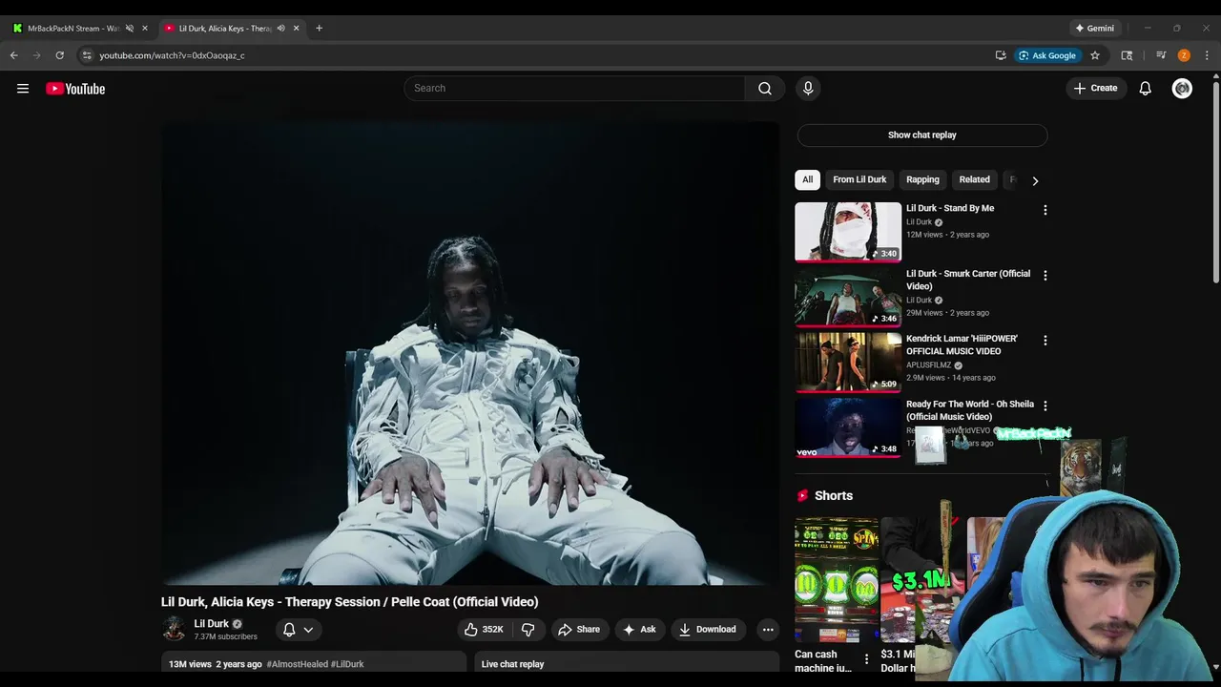The width and height of the screenshot is (1221, 687).
Task: Click the URL address bar
Action: click(534, 55)
